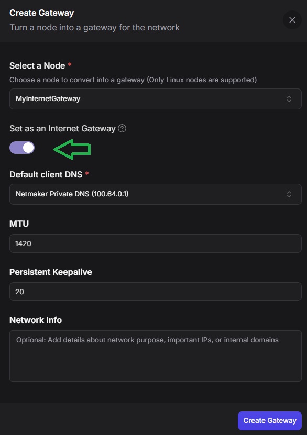Disable the Set as an Internet Gateway switch
This screenshot has height=435, width=307.
click(x=22, y=148)
